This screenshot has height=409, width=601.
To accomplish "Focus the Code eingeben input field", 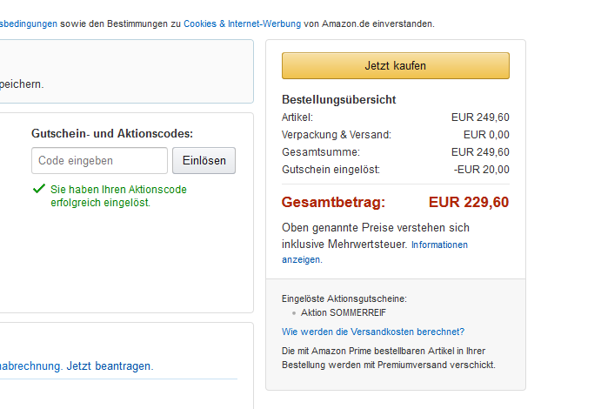I will 100,161.
